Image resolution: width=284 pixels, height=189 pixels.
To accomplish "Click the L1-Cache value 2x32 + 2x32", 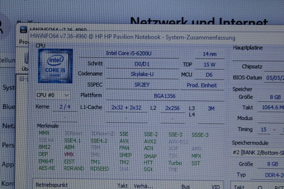I will (127, 107).
